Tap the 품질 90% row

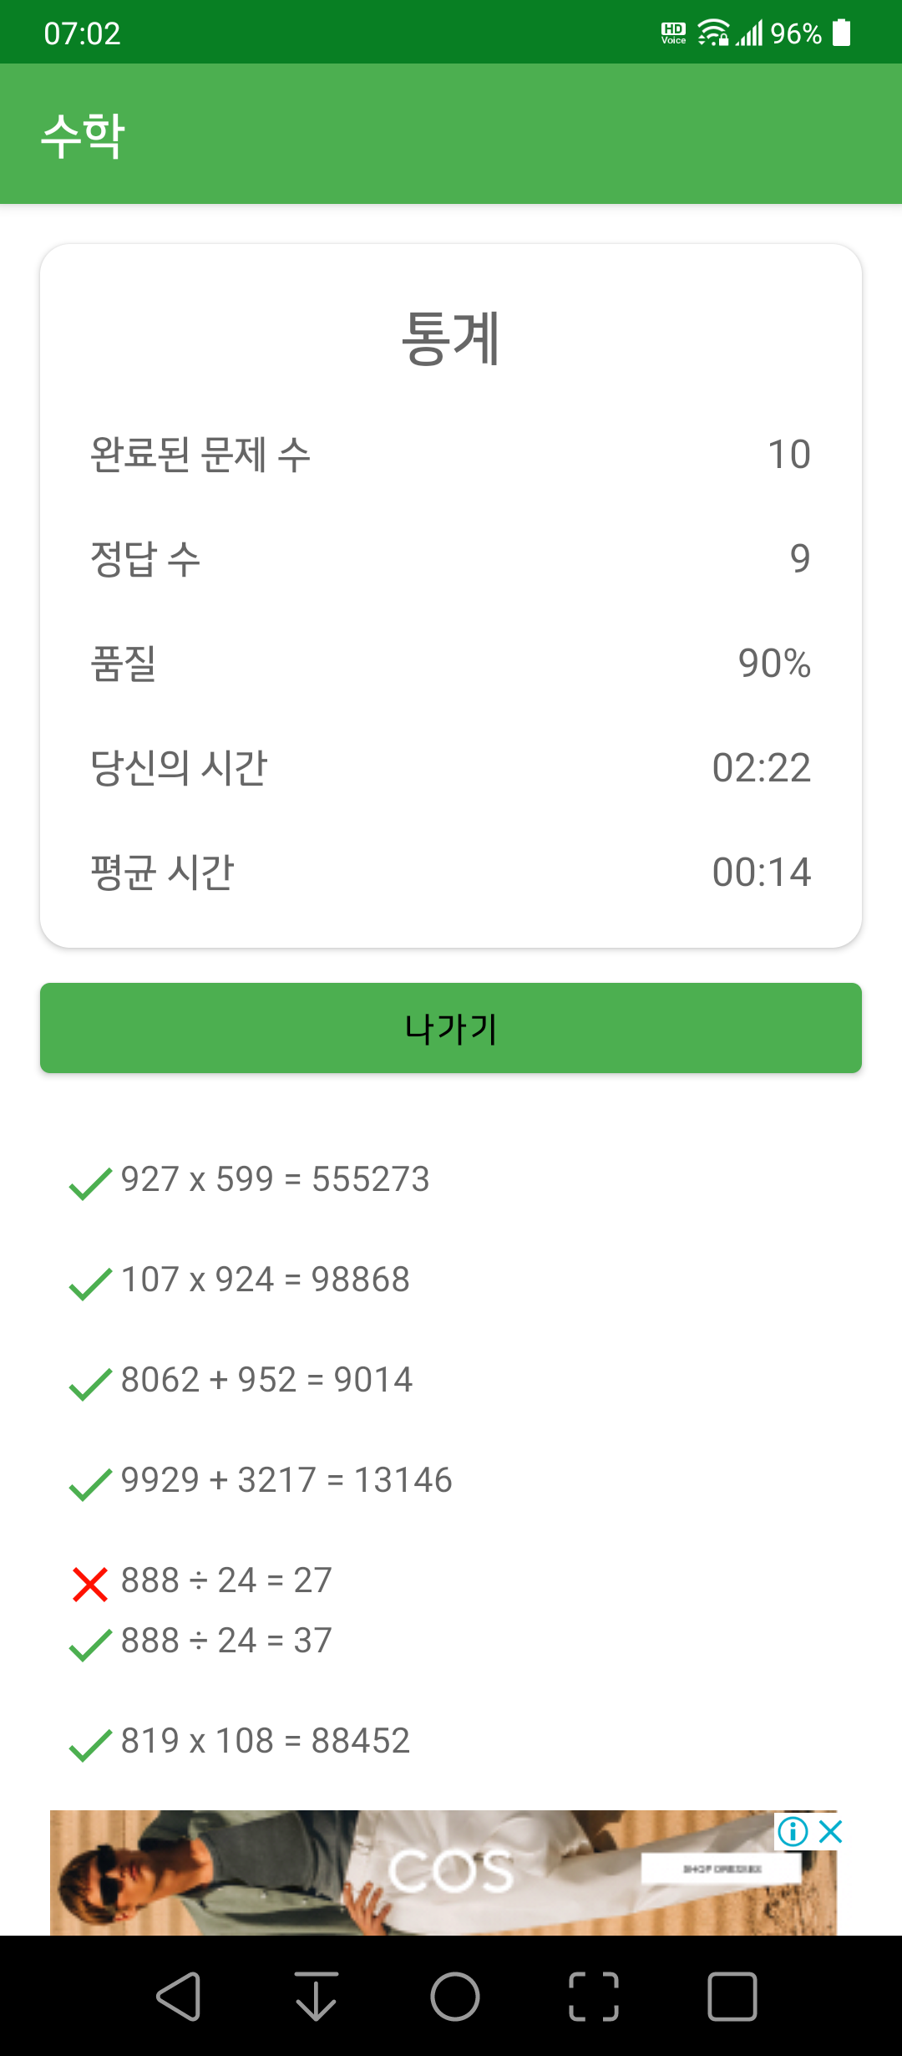(451, 663)
